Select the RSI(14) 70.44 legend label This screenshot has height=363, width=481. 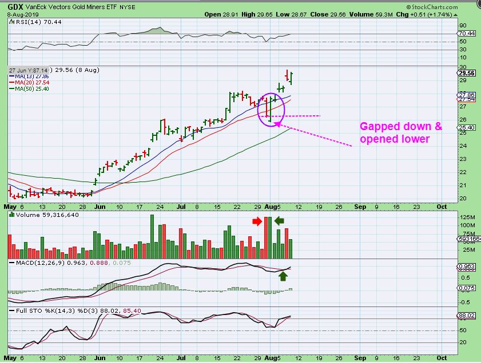38,22
